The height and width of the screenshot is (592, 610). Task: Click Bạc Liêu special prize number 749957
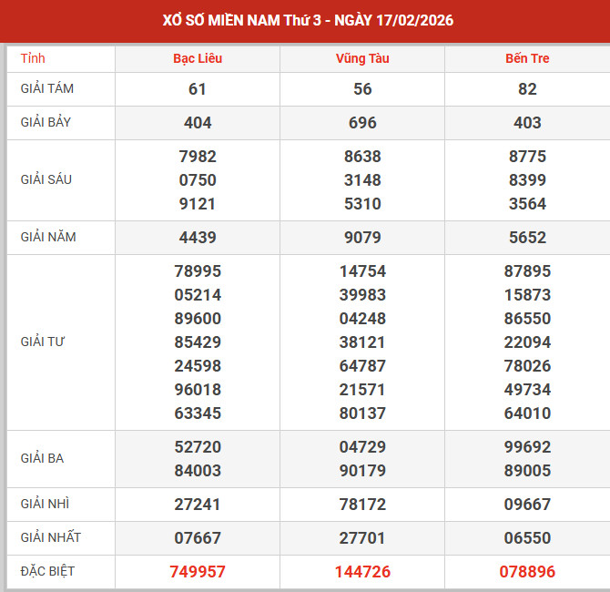pos(198,572)
